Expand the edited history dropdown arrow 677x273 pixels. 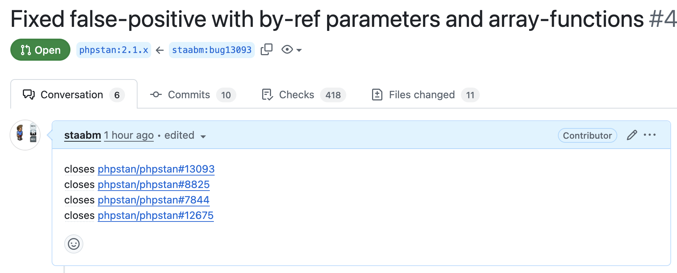(x=203, y=136)
